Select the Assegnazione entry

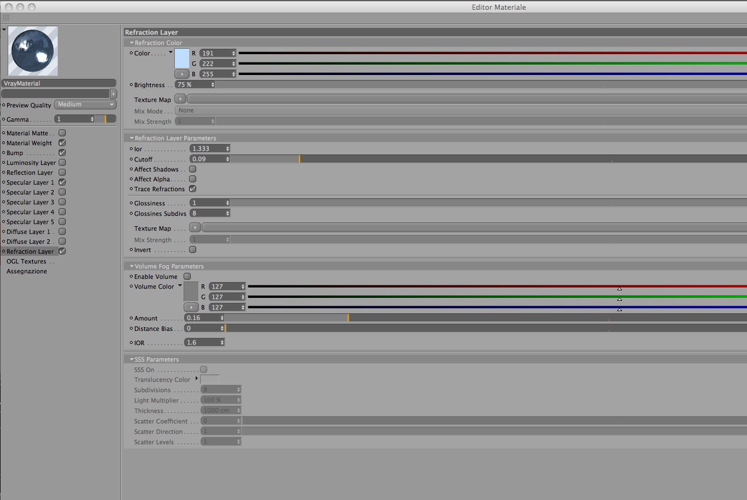click(27, 271)
